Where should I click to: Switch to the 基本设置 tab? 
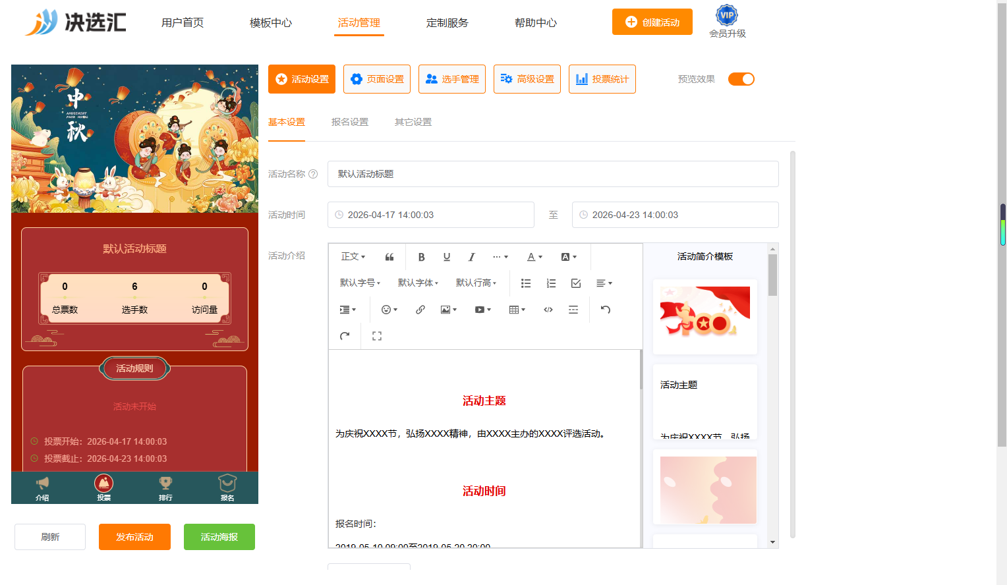[287, 123]
